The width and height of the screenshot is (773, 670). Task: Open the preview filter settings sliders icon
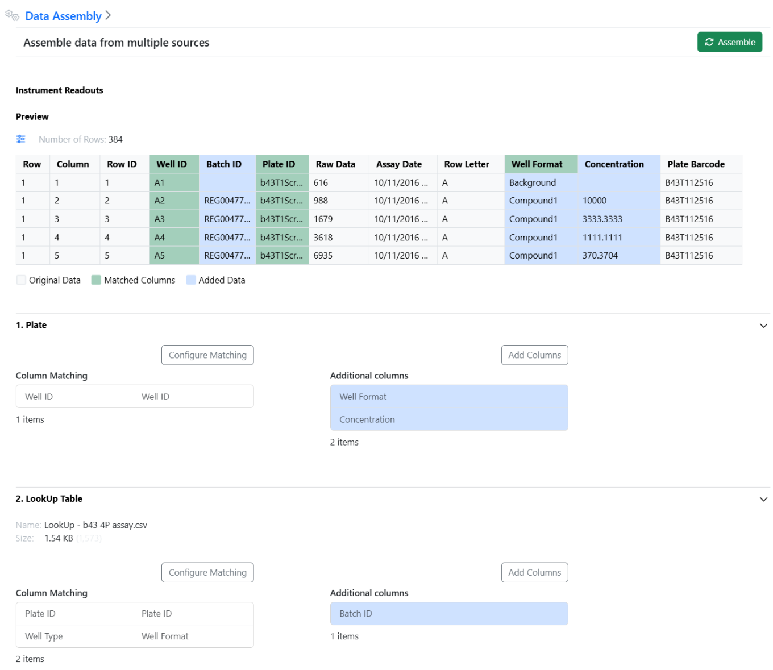(21, 139)
